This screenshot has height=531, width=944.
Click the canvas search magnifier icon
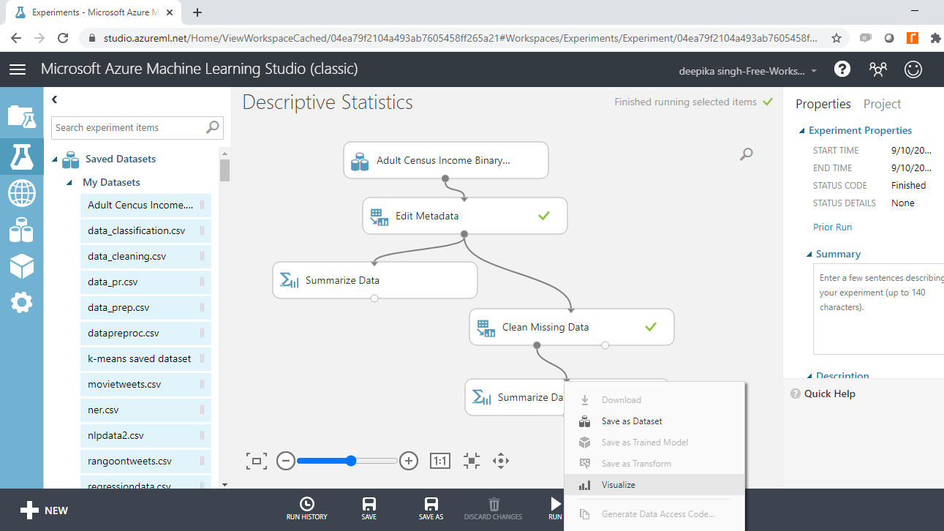coord(747,154)
